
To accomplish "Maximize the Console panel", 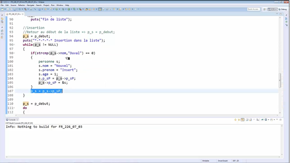I will 281,120.
